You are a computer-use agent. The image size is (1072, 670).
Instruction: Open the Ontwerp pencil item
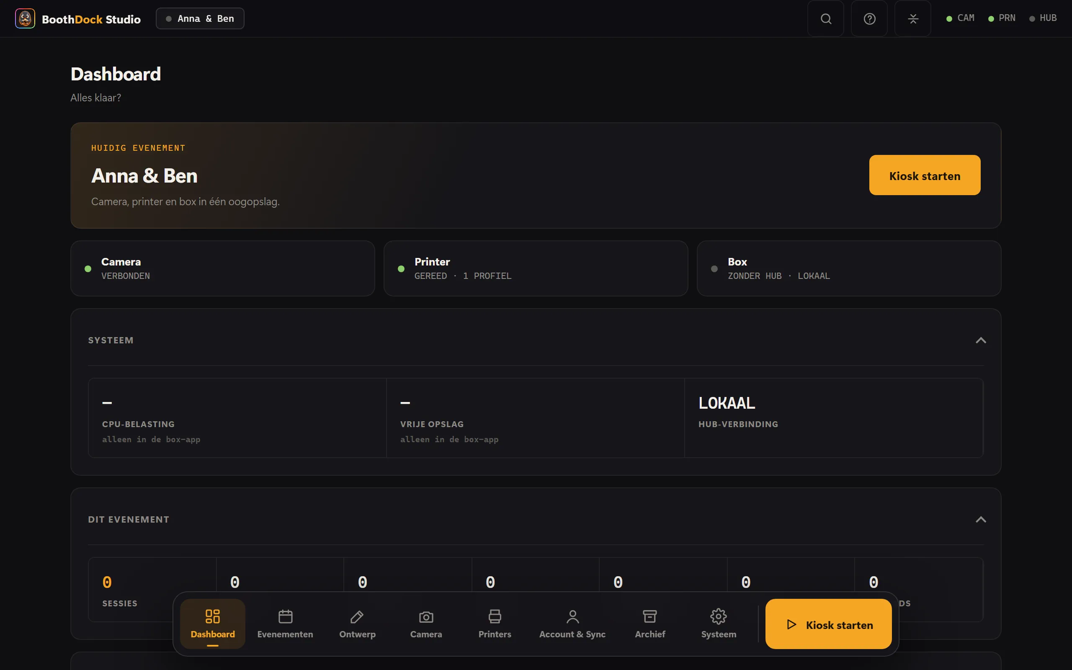(358, 624)
